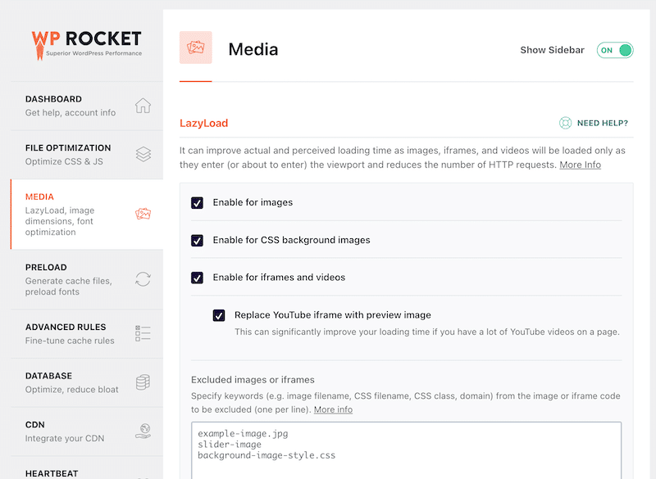This screenshot has width=656, height=479.
Task: Open the Database section
Action: point(87,382)
